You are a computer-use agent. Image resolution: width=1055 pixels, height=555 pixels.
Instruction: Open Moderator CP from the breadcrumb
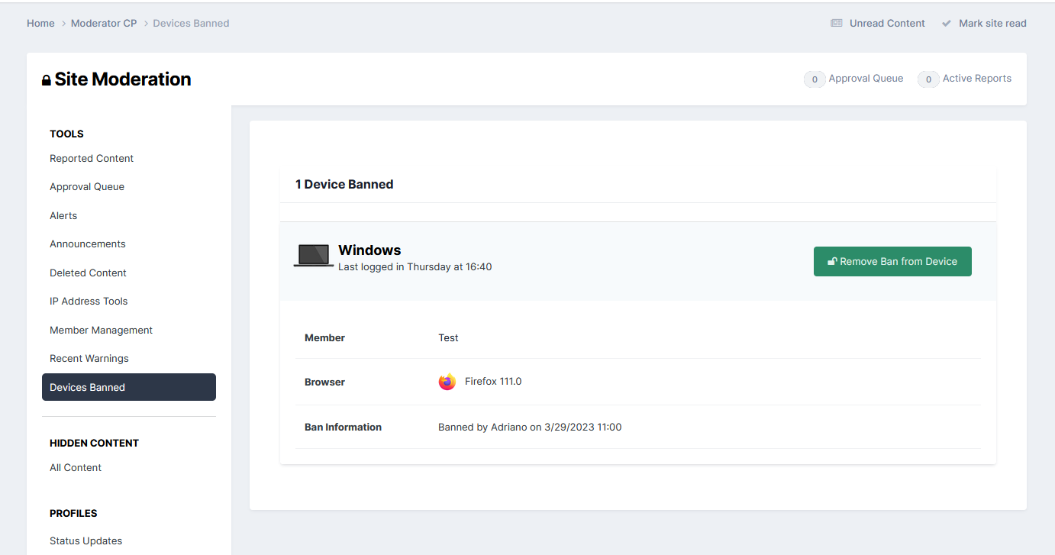click(104, 23)
